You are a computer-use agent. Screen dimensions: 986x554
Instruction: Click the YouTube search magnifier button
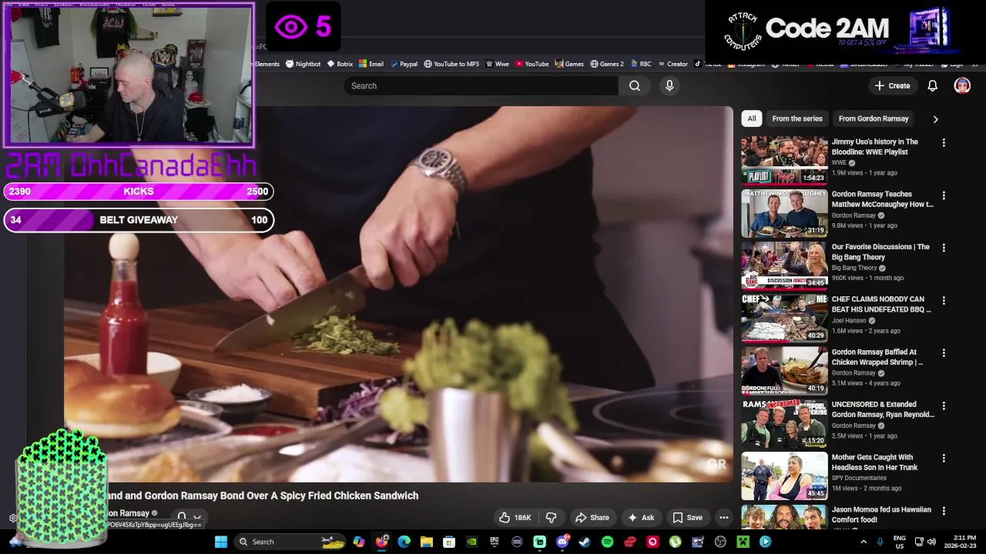pyautogui.click(x=635, y=86)
